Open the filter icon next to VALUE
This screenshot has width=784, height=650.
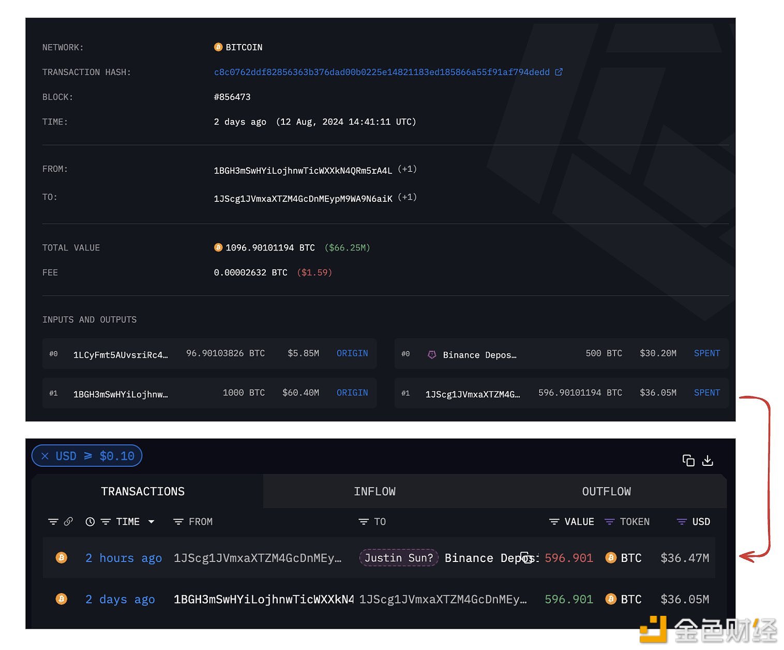554,522
